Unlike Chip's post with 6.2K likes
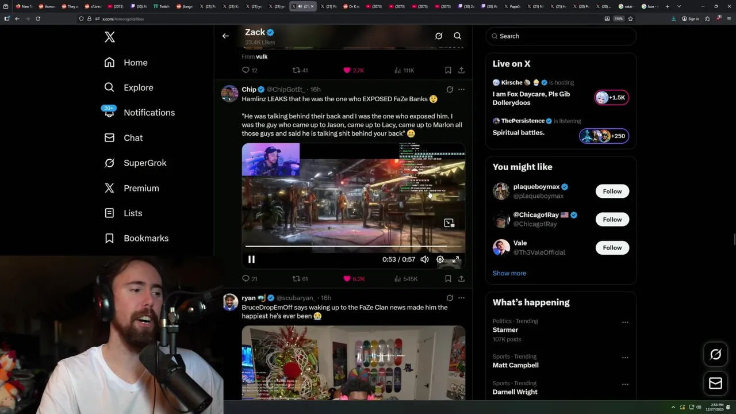736x414 pixels. (x=354, y=279)
